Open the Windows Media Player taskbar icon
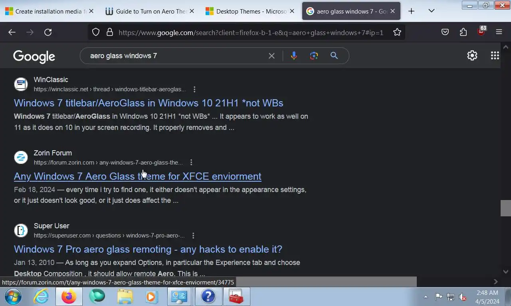 click(152, 296)
